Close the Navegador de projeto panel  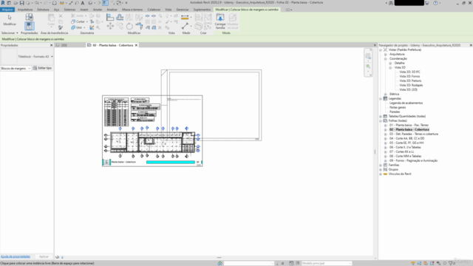pos(471,45)
